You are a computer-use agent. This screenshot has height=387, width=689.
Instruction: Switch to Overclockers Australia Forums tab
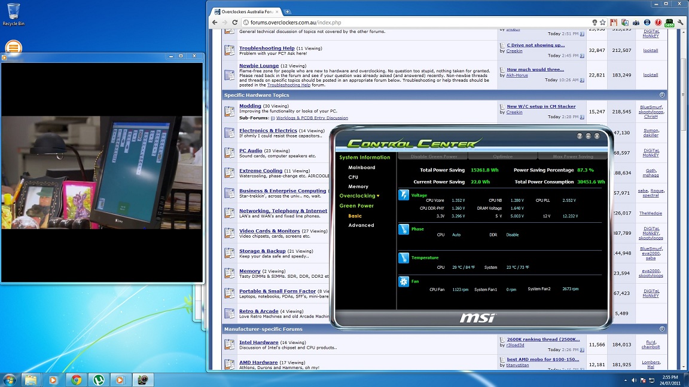click(x=246, y=11)
